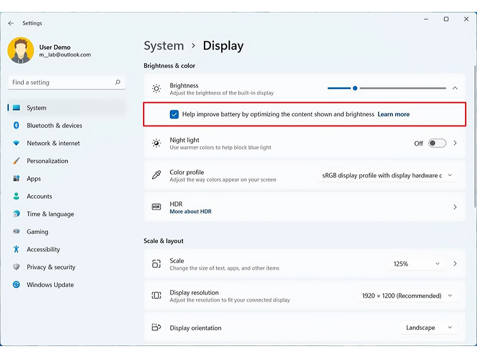The width and height of the screenshot is (477, 358).
Task: Click the Display resolution icon
Action: point(156,295)
